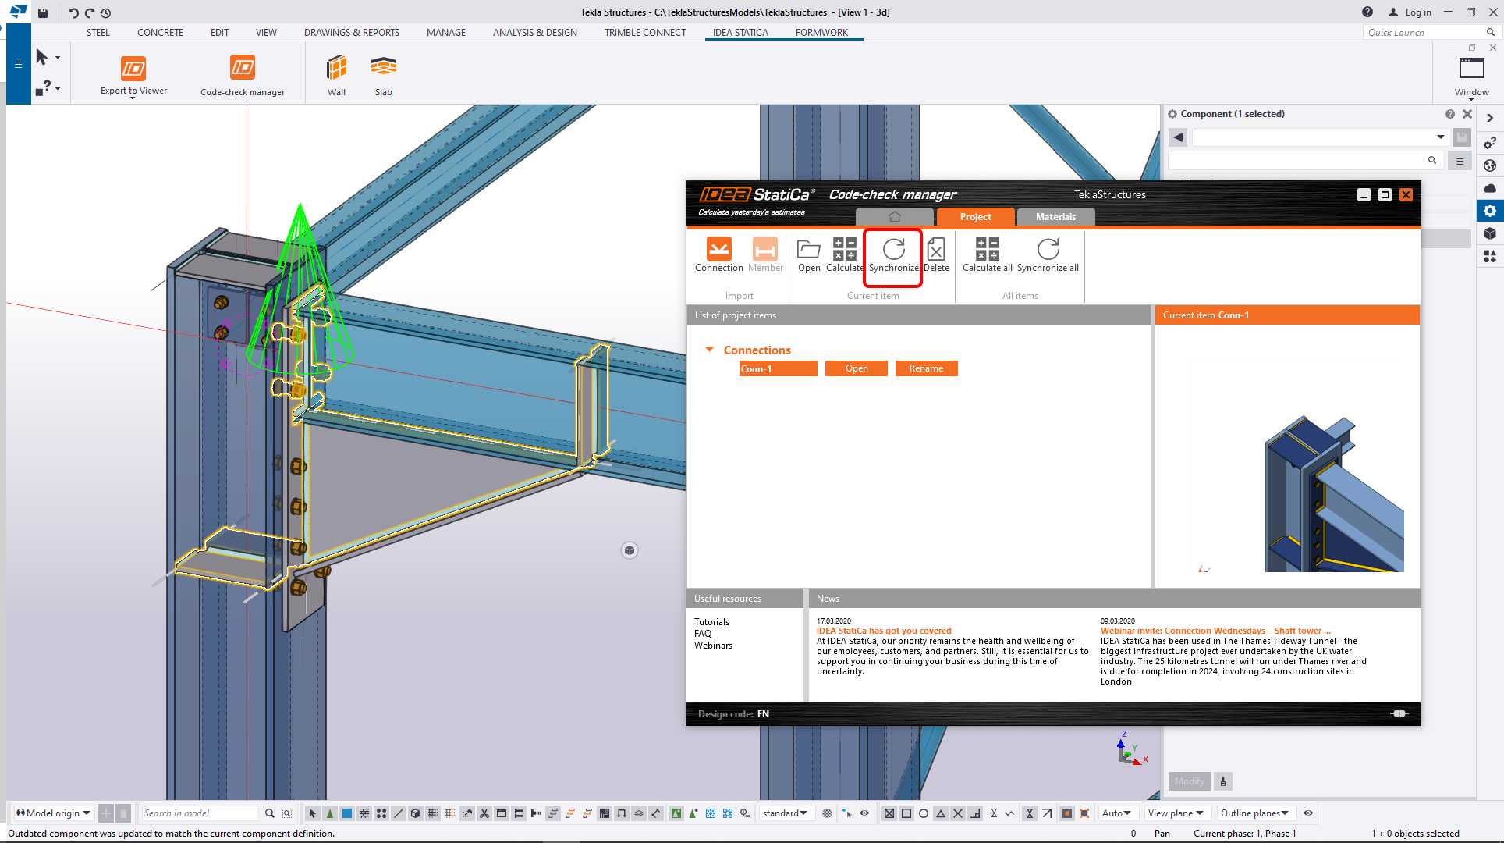Collapse the Connections tree list
1504x843 pixels.
709,350
